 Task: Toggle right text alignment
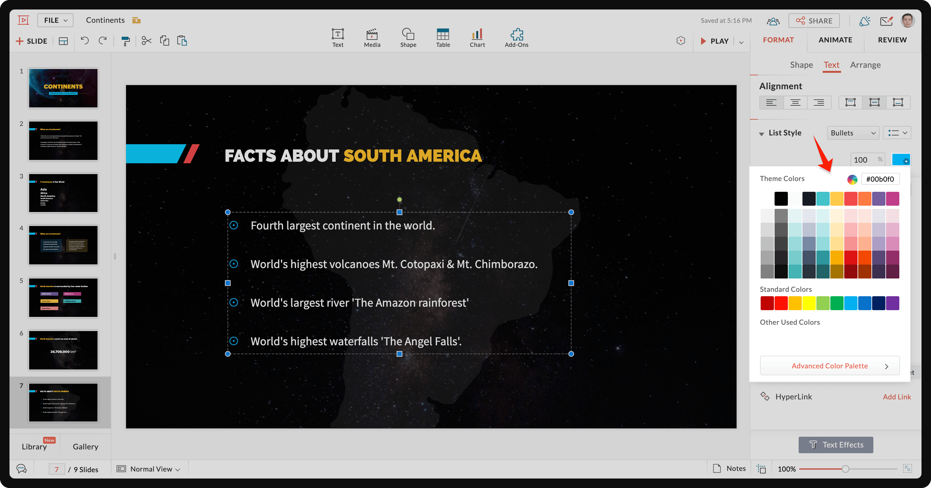(x=819, y=103)
